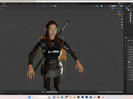The width and height of the screenshot is (133, 99).
Task: Select wireframe viewport shading
Action: (x=111, y=6)
